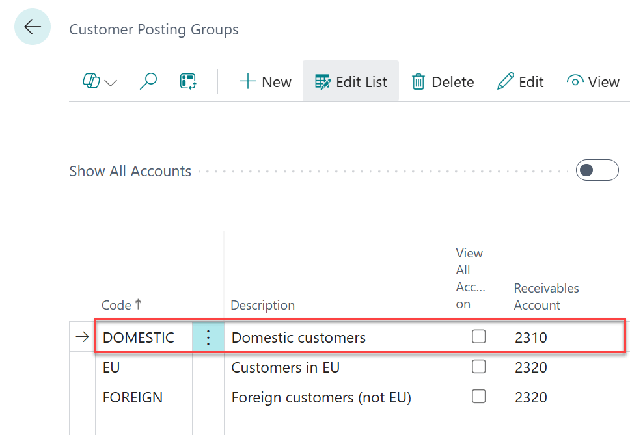Create a record with the New button
630x435 pixels.
click(x=266, y=81)
